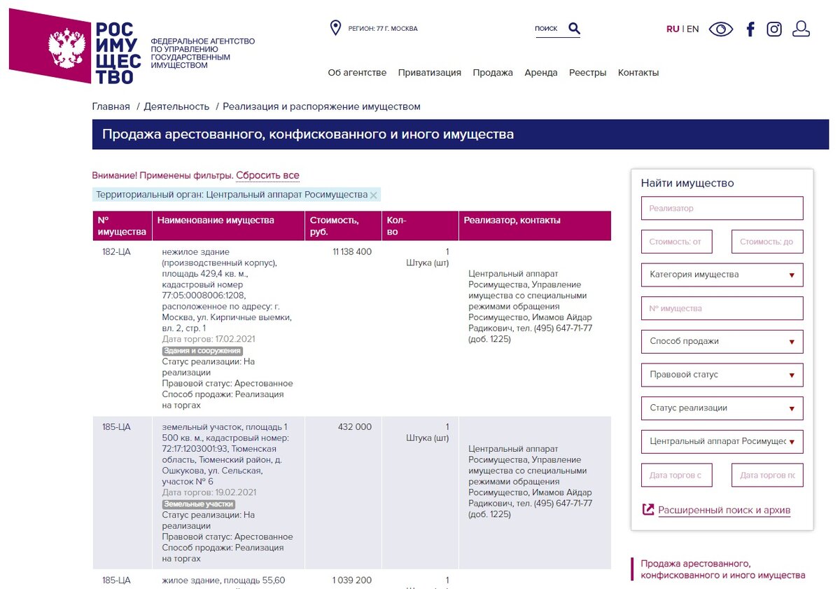Go to Главная breadcrumb

coord(111,106)
